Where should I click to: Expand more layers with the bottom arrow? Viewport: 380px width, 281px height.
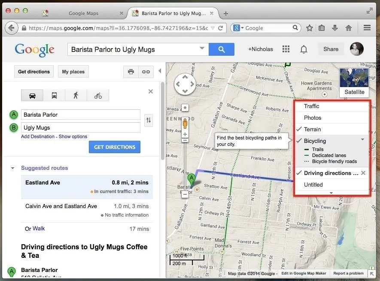(331, 193)
